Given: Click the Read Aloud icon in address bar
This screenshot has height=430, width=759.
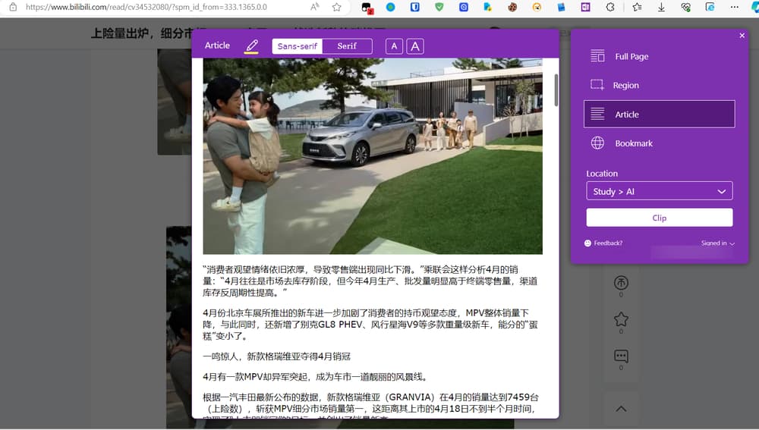Looking at the screenshot, I should click(315, 7).
